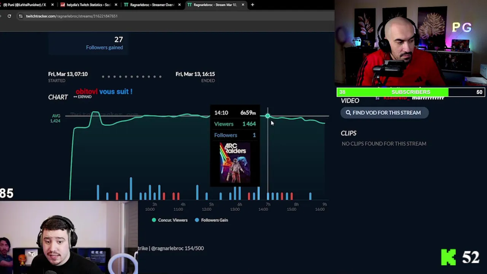
Task: Click the VIDEO section heading
Action: pos(350,100)
